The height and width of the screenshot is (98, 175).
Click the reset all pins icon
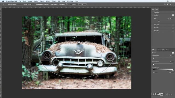(66, 4)
